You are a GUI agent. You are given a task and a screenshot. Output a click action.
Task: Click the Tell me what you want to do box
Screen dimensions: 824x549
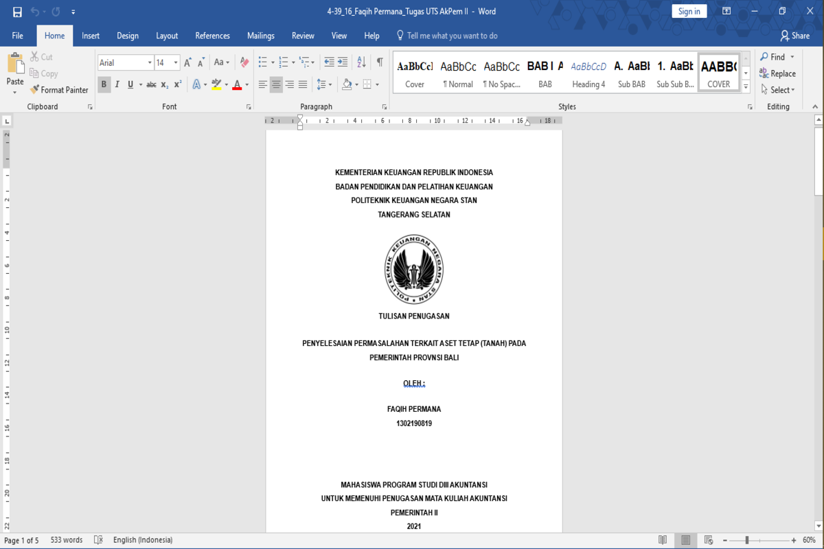point(447,36)
